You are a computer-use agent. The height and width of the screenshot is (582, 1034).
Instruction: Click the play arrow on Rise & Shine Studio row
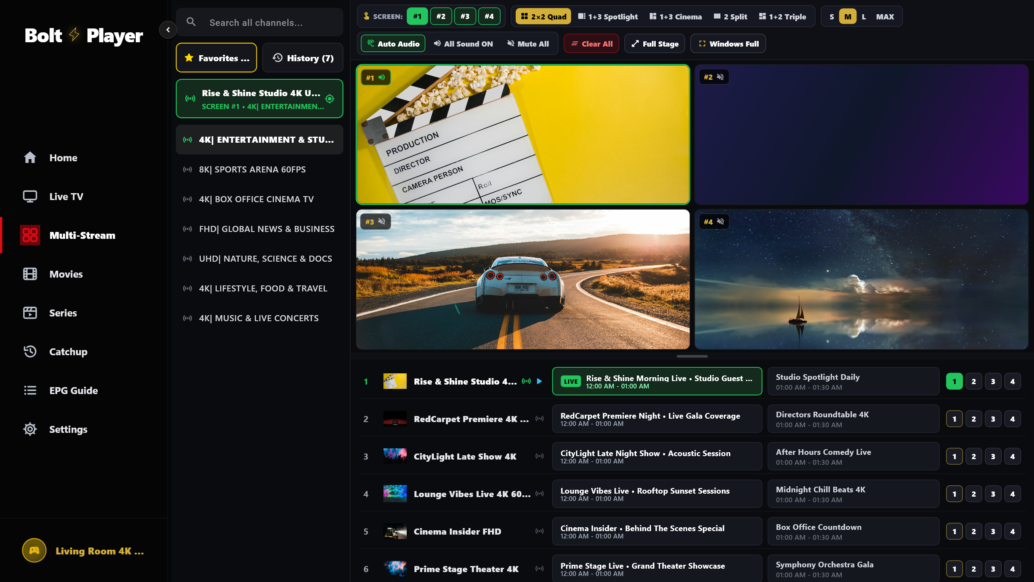(539, 381)
